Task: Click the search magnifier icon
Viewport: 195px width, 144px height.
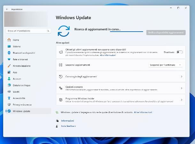Action: click(48, 31)
